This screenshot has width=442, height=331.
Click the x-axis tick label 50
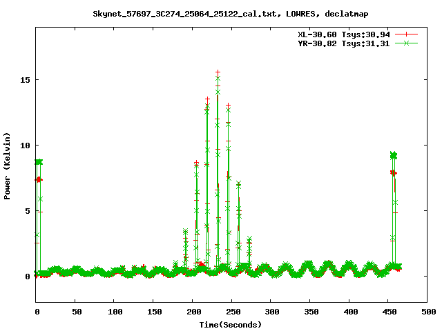[x=77, y=312]
